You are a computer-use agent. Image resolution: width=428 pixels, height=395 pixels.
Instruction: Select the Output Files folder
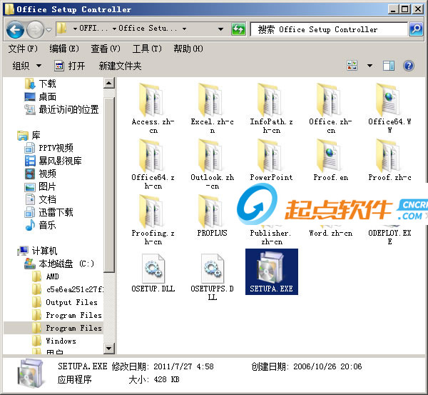[x=65, y=302]
